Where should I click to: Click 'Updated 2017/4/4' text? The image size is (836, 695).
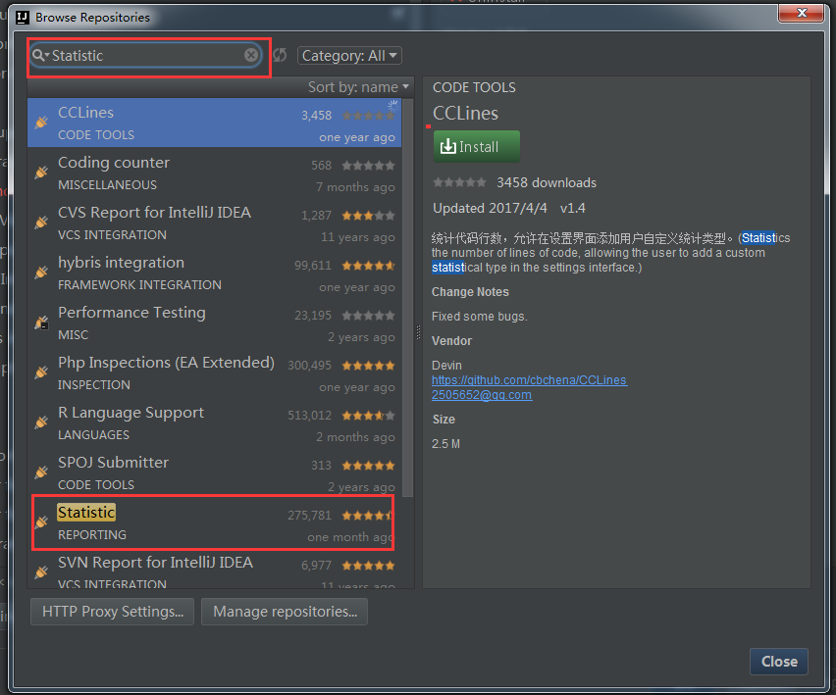[490, 208]
